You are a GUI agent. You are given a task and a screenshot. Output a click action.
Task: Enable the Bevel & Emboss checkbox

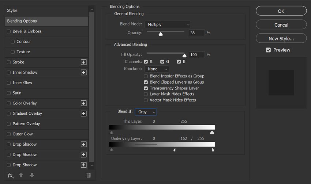point(9,31)
